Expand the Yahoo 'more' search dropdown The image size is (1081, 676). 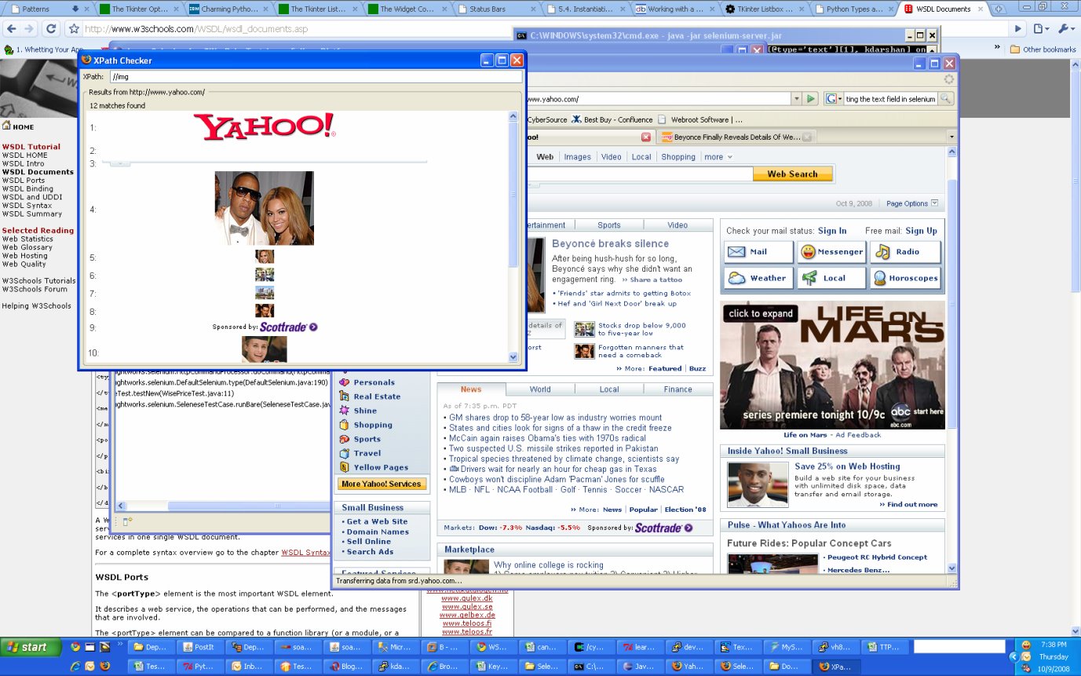point(718,157)
